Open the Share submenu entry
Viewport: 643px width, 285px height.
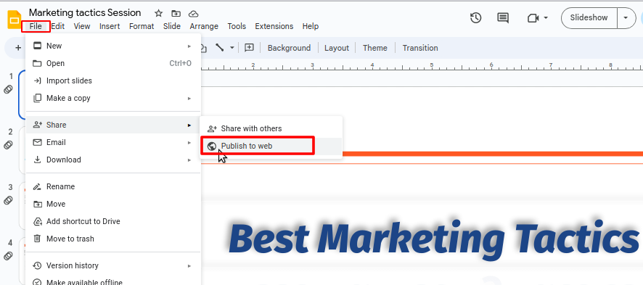113,125
